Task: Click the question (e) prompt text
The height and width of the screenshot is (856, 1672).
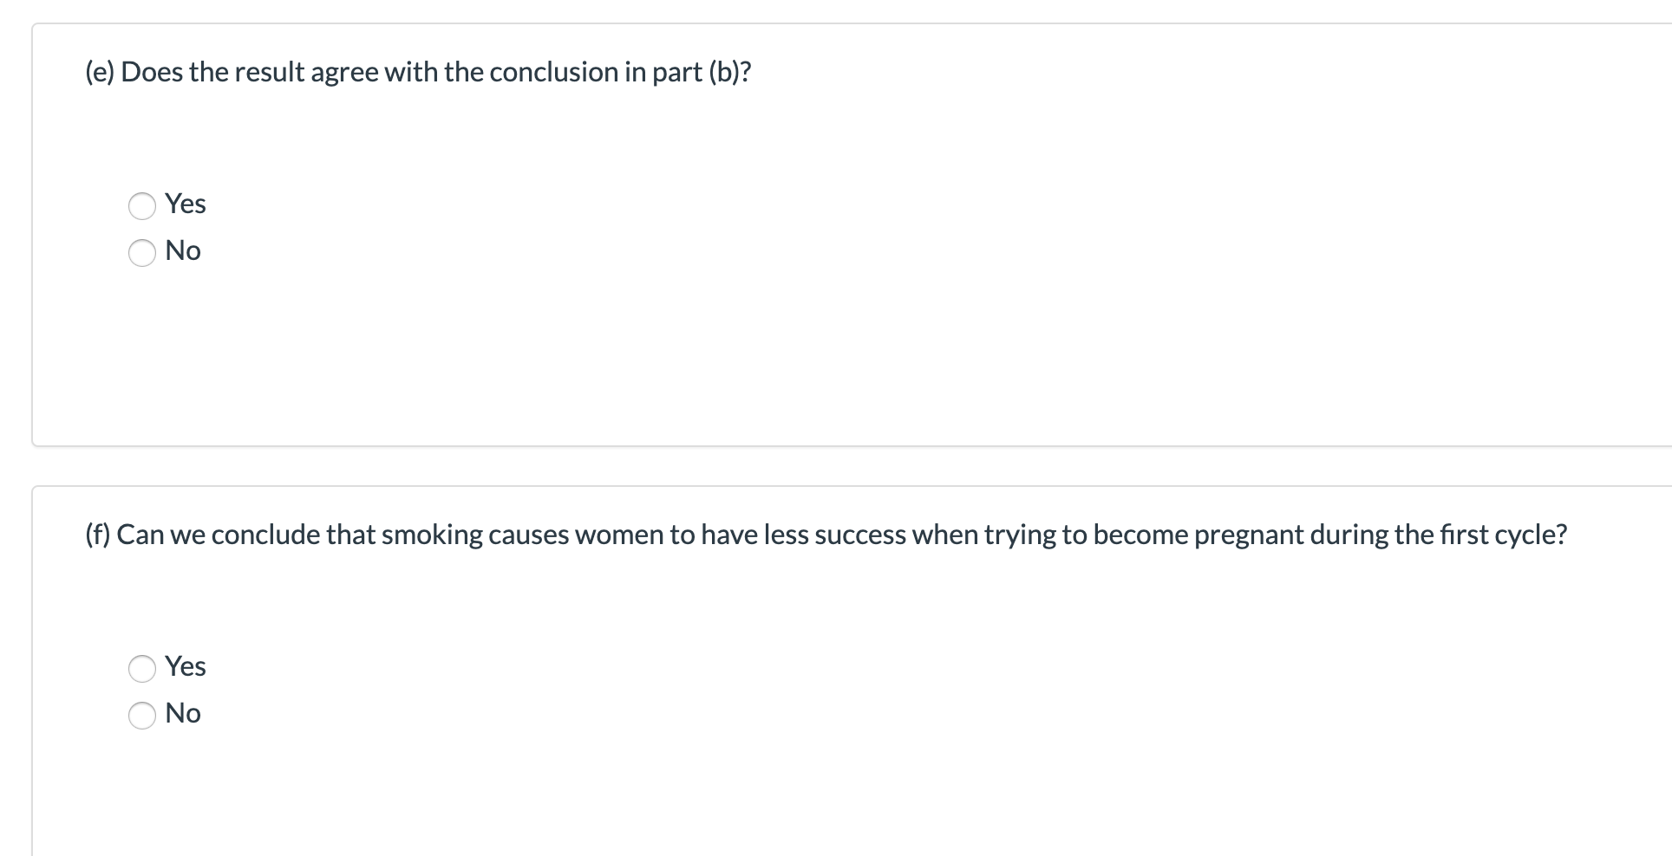Action: tap(418, 72)
